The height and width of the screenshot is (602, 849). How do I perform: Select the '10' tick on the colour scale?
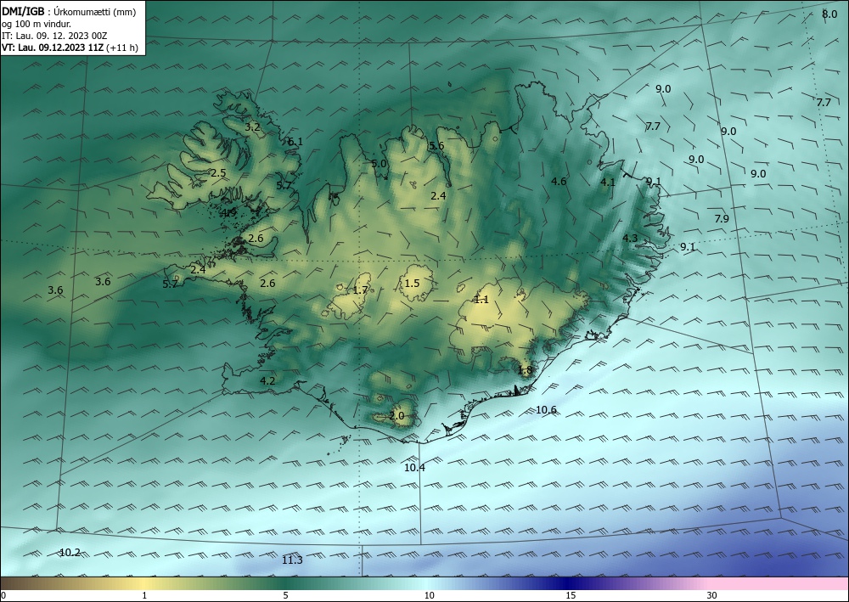[x=429, y=596]
